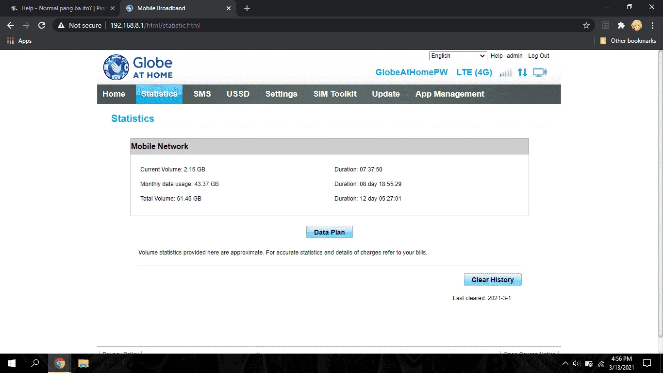This screenshot has height=373, width=663.
Task: Click the Clear History button
Action: point(493,280)
